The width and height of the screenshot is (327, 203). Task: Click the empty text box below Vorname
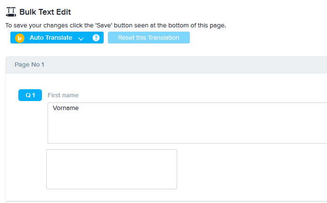point(112,169)
